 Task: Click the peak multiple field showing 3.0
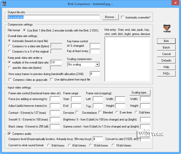pyautogui.click(x=56, y=62)
